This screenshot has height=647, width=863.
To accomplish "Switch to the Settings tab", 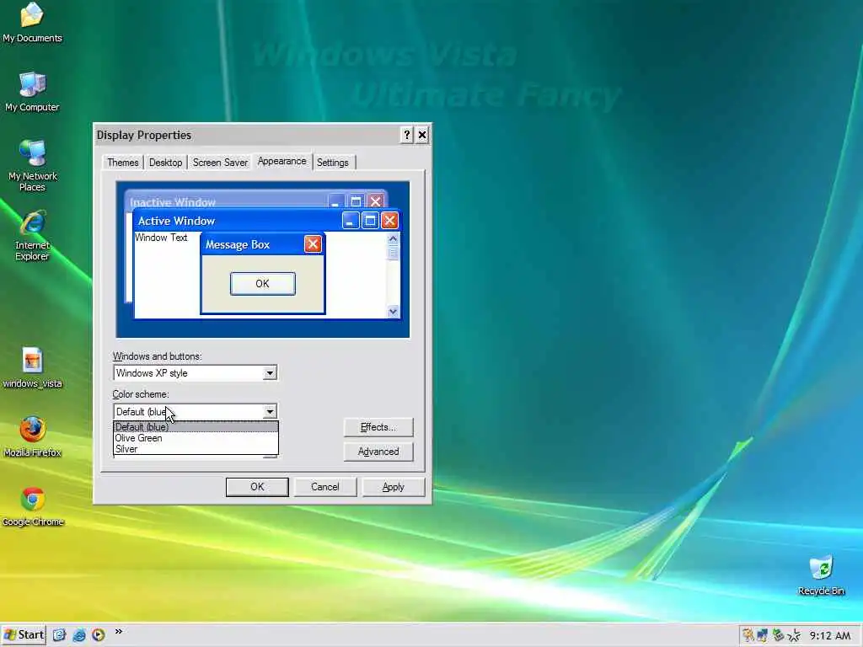I will coord(332,163).
